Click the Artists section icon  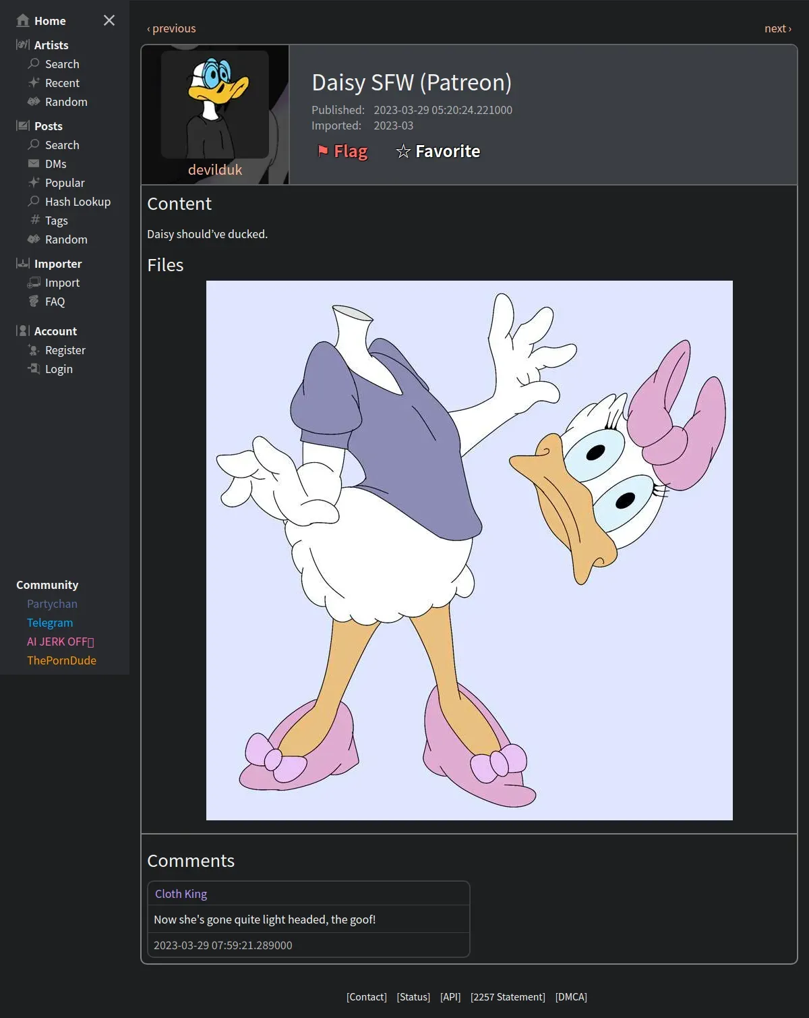click(x=23, y=45)
